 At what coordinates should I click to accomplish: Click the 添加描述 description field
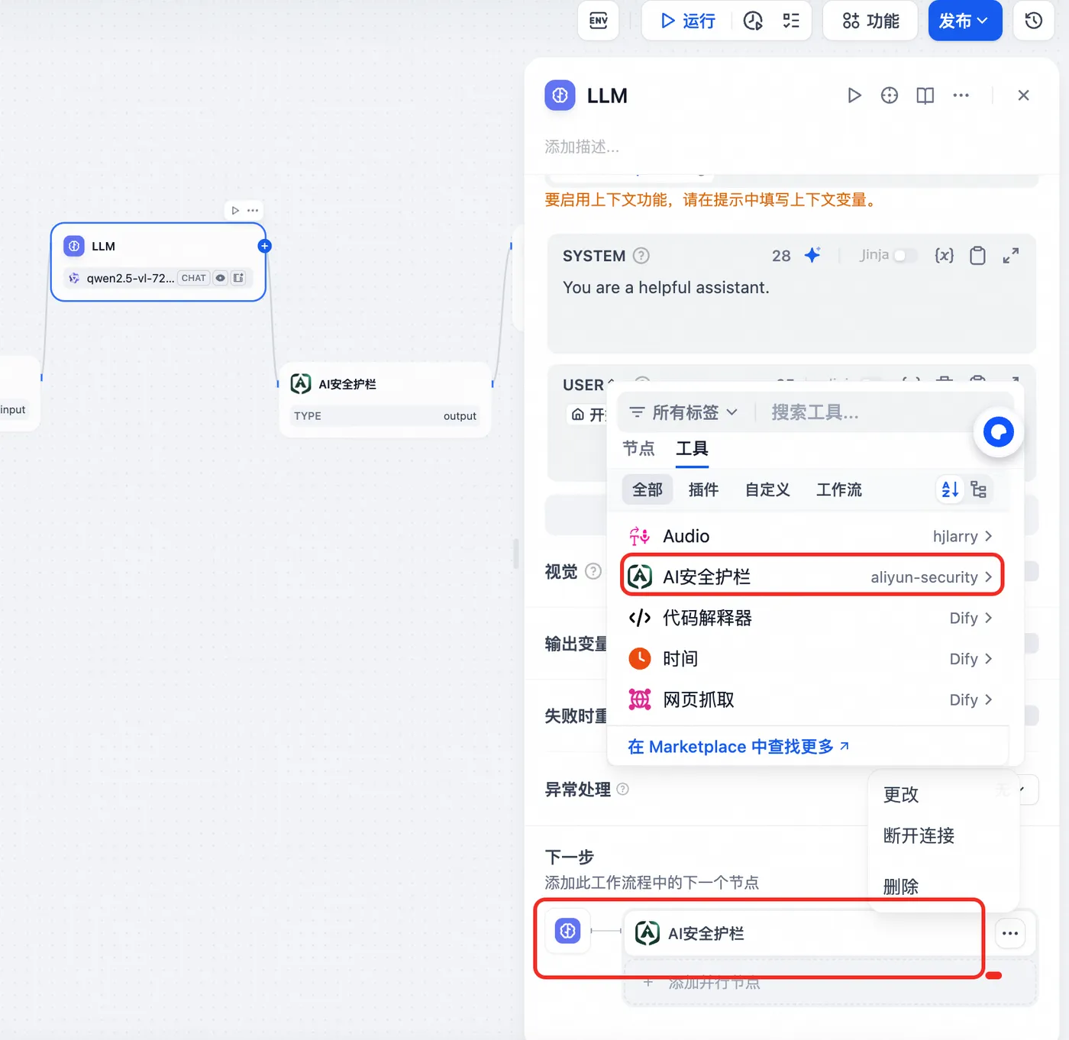pyautogui.click(x=582, y=147)
